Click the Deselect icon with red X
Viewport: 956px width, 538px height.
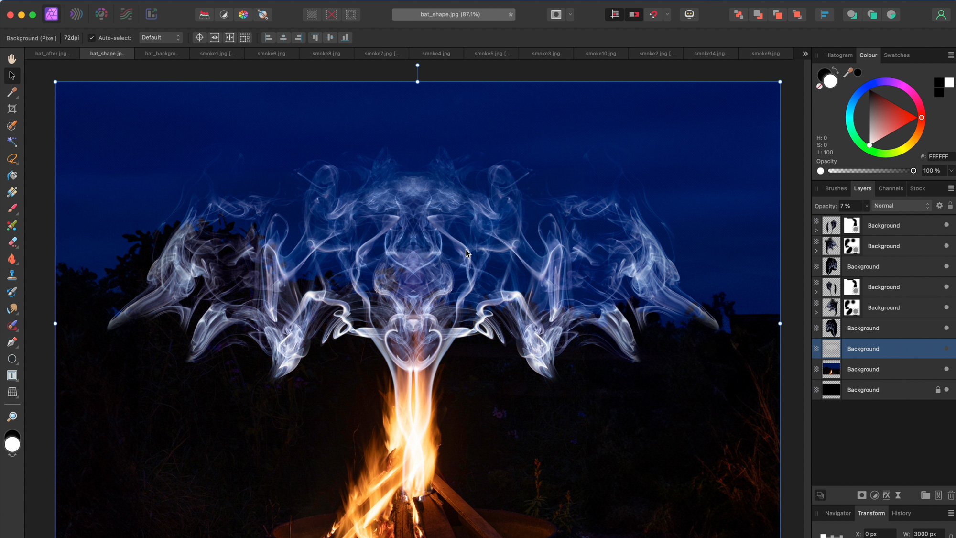331,14
